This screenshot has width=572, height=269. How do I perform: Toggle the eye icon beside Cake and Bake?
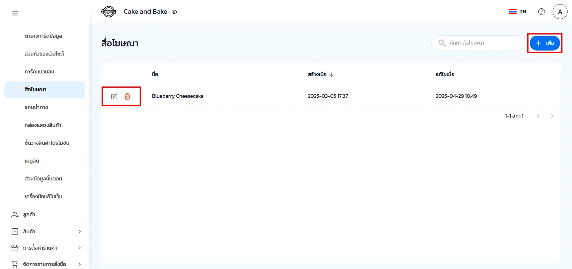[x=174, y=12]
